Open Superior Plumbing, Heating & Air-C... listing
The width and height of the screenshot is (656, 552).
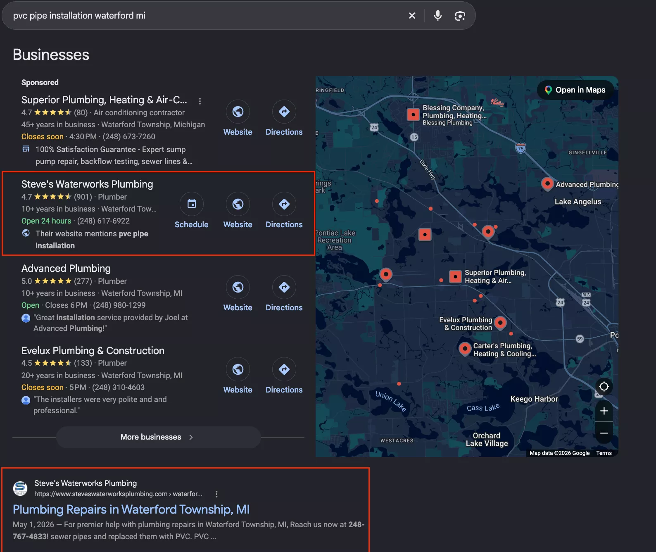coord(104,100)
